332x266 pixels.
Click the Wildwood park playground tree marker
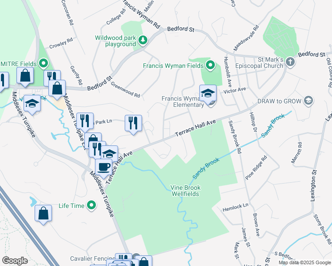click(143, 40)
